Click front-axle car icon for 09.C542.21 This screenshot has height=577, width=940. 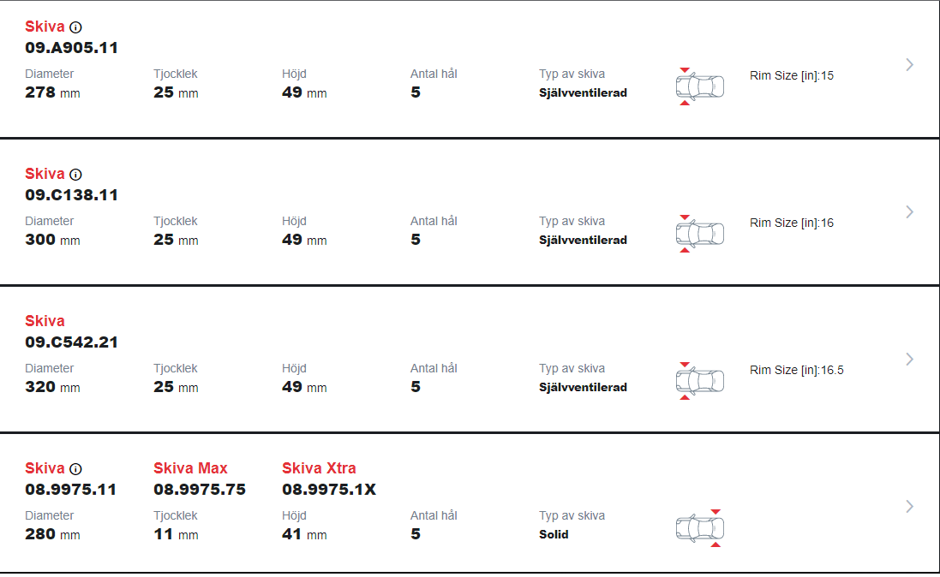699,381
